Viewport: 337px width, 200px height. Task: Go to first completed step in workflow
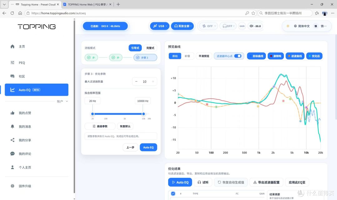pos(91,58)
